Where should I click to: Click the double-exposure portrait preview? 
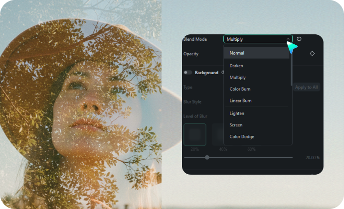pos(81,104)
